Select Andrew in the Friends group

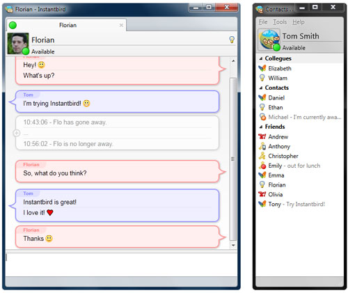(x=299, y=136)
